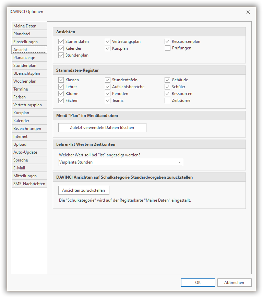Open the SMS-Nachrichten tab
The image size is (263, 298).
coord(29,184)
